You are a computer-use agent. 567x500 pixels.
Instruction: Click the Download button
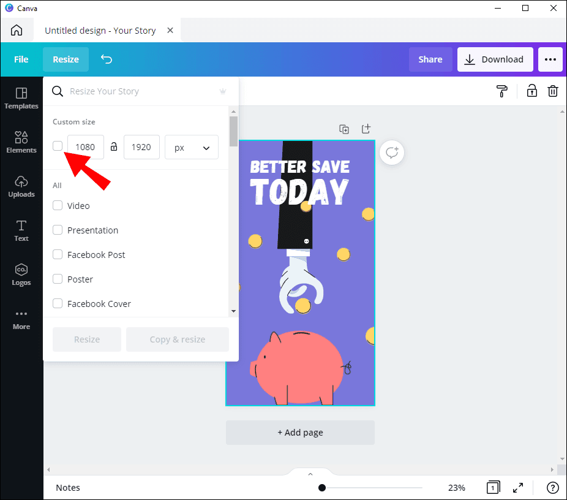point(495,59)
